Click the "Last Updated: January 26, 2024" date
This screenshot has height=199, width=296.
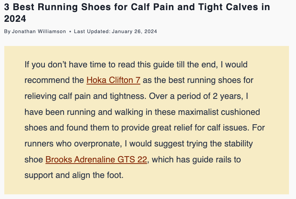click(x=115, y=32)
